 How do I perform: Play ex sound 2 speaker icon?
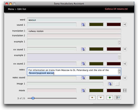125,64
